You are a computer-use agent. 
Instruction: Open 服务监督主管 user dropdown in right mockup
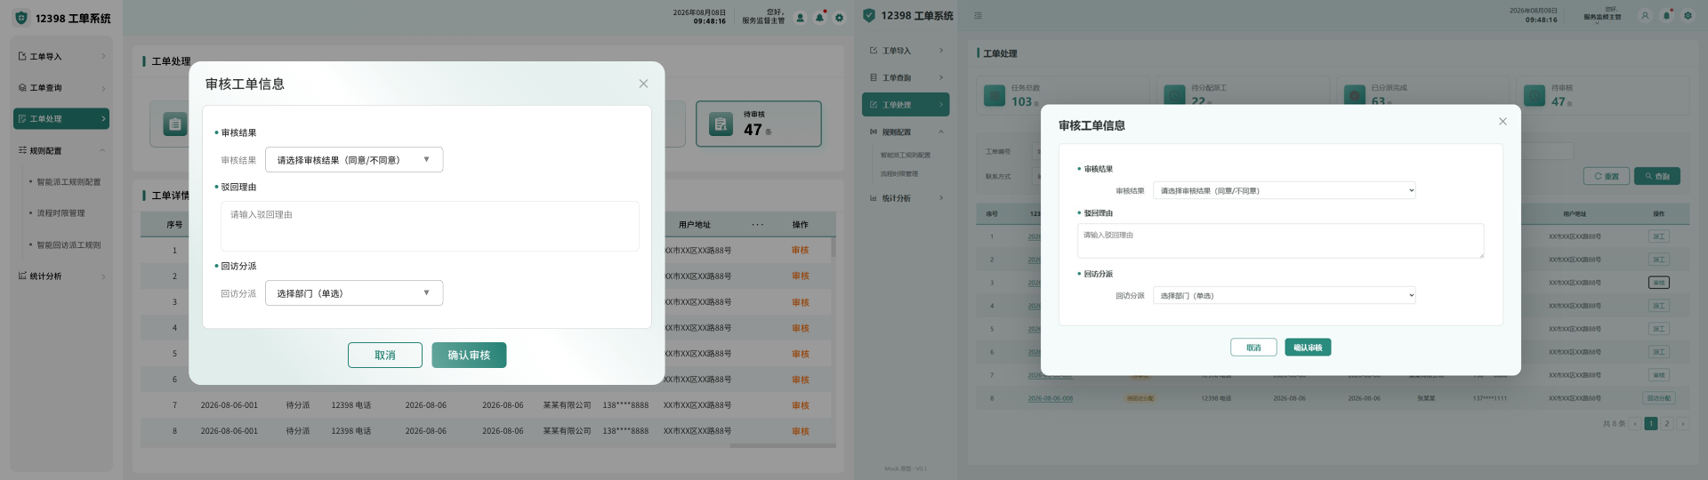click(1602, 16)
